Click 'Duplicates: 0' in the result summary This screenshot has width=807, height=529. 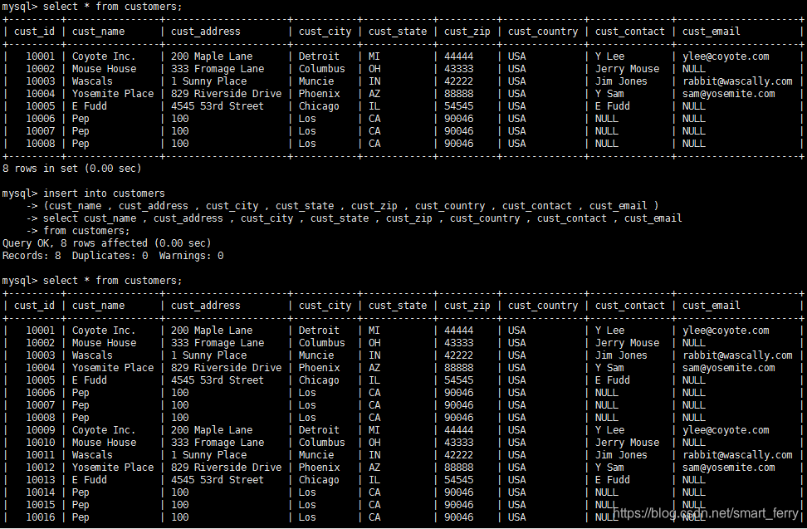(110, 256)
